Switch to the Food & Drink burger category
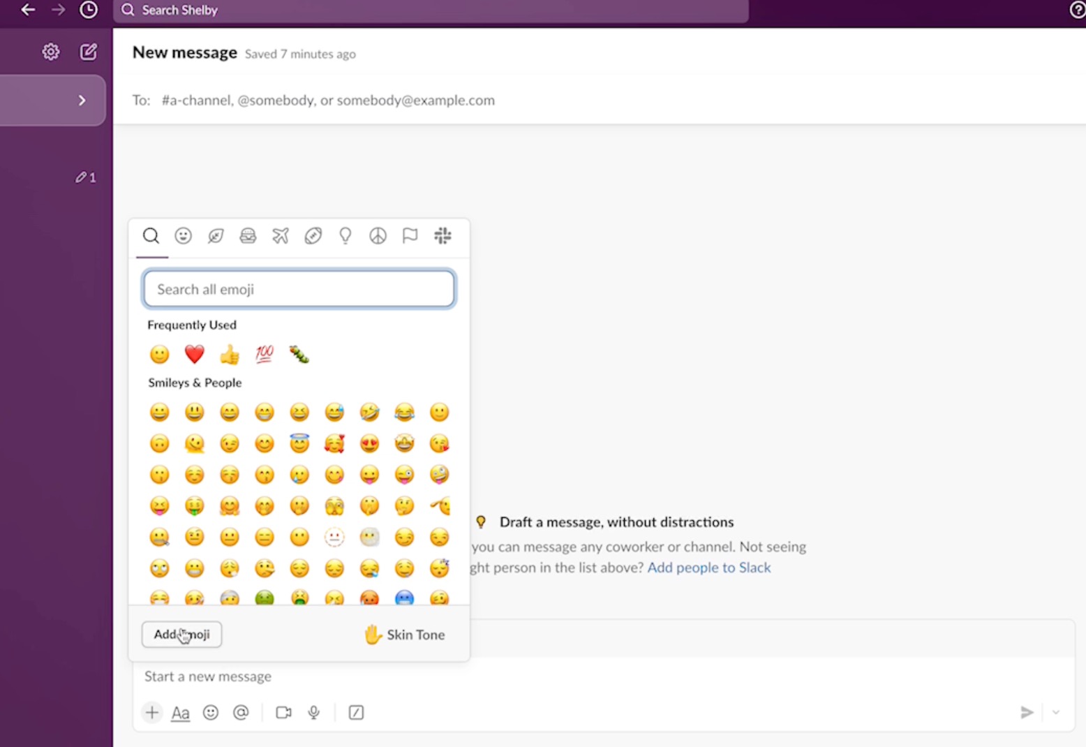The image size is (1086, 747). 248,236
